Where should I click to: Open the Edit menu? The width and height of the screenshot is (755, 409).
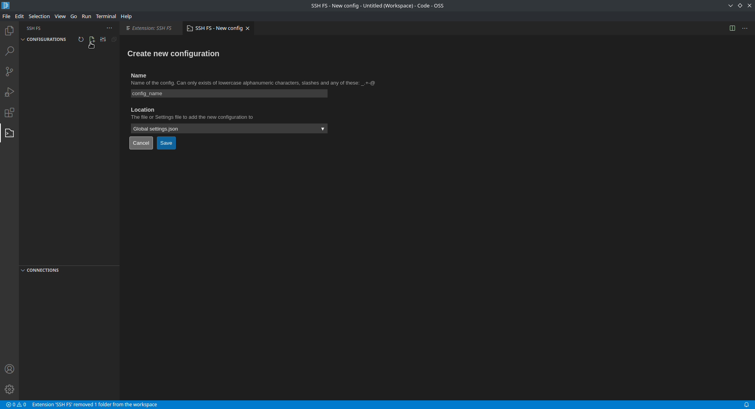19,16
